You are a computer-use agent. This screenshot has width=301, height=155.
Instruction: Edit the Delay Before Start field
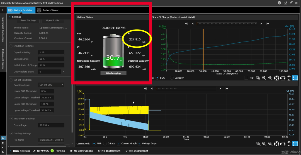pos(49,72)
